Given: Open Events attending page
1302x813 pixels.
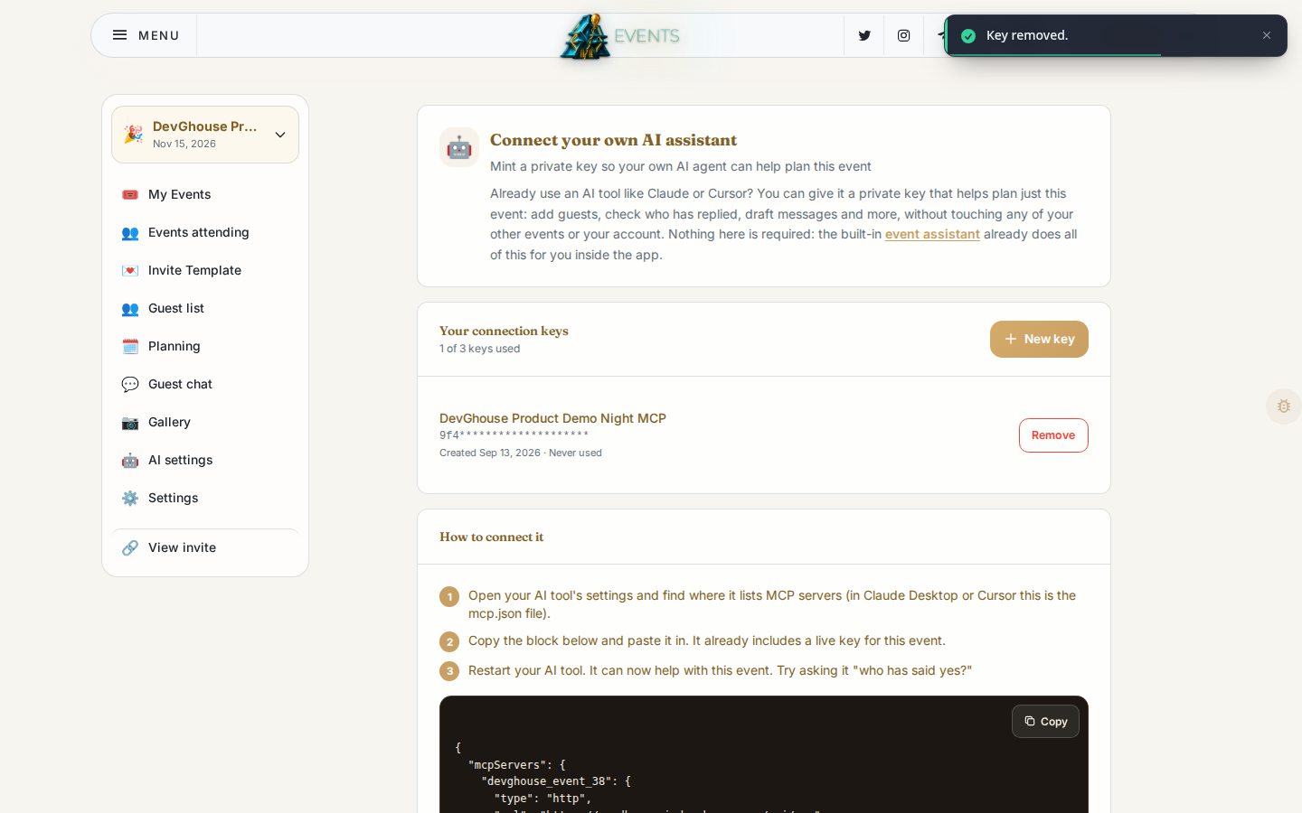Looking at the screenshot, I should click(205, 232).
